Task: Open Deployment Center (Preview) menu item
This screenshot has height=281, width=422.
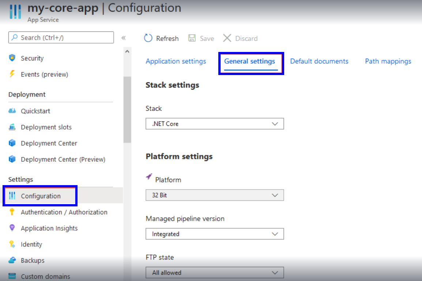Action: [x=63, y=159]
